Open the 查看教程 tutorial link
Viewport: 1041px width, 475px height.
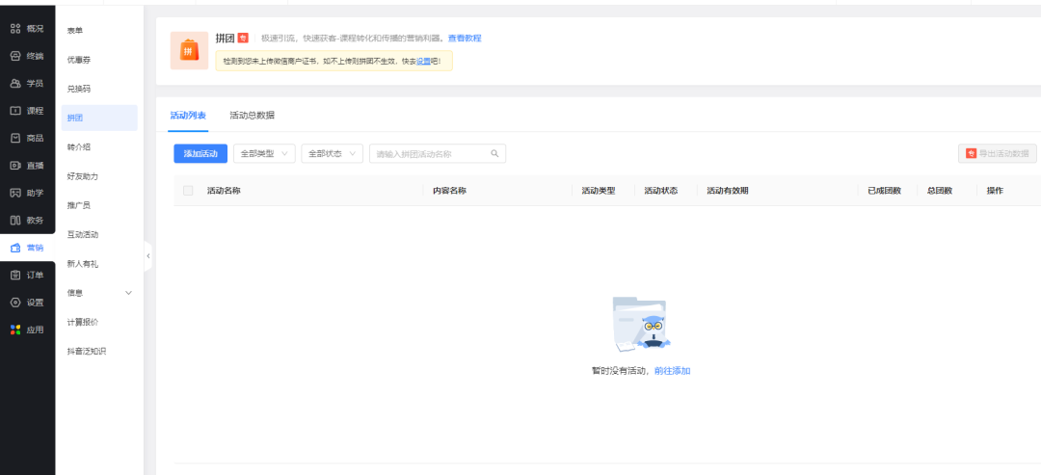pyautogui.click(x=465, y=39)
